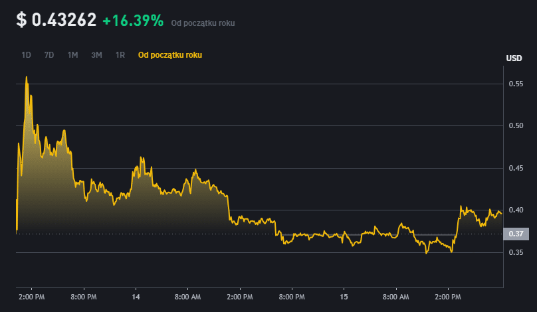The width and height of the screenshot is (537, 312).
Task: Click the green +16.39% change value
Action: [x=133, y=21]
